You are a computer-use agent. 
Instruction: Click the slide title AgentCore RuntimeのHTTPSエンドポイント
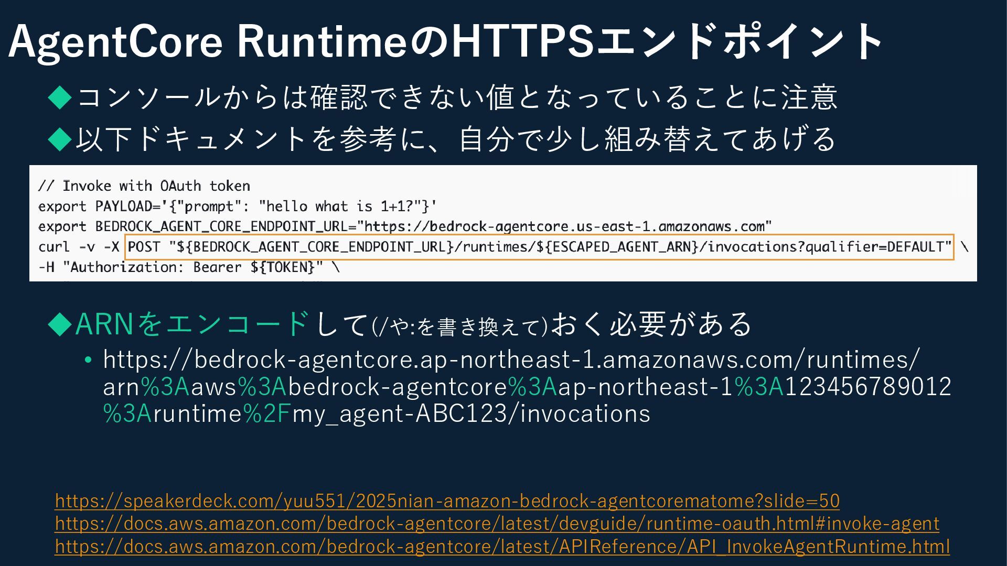(x=446, y=42)
